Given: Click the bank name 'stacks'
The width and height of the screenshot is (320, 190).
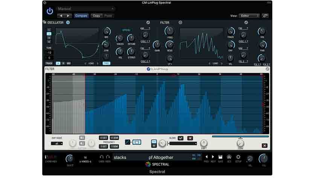Looking at the screenshot, I should pos(120,157).
